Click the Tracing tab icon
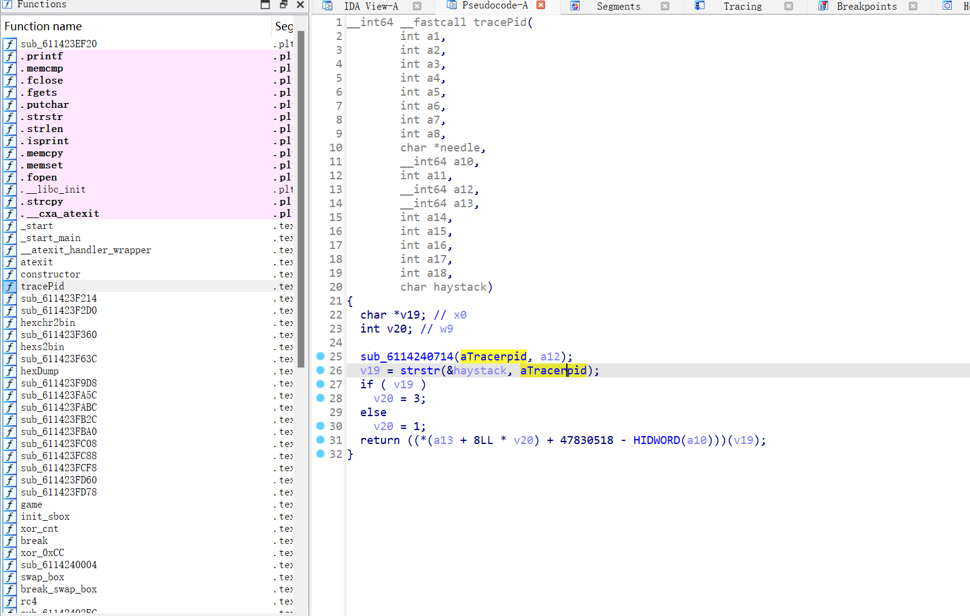Viewport: 970px width, 616px height. click(700, 6)
